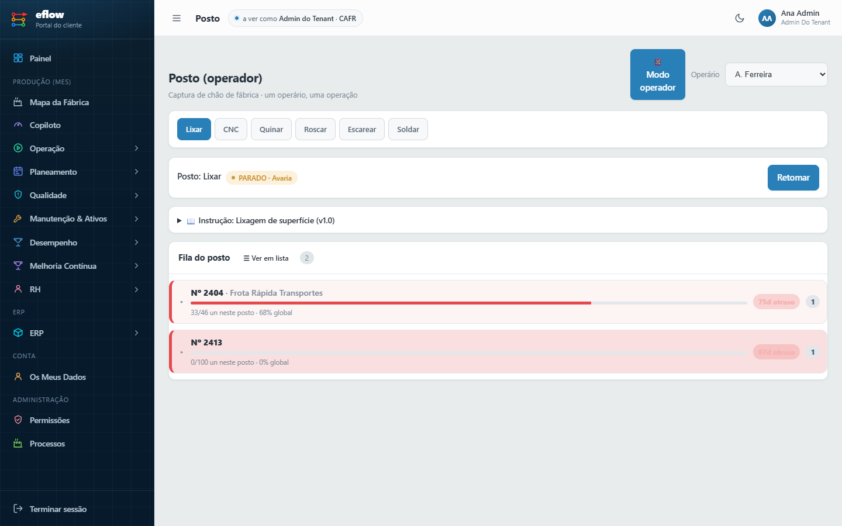
Task: Select the Lixar station tab
Action: pos(194,129)
